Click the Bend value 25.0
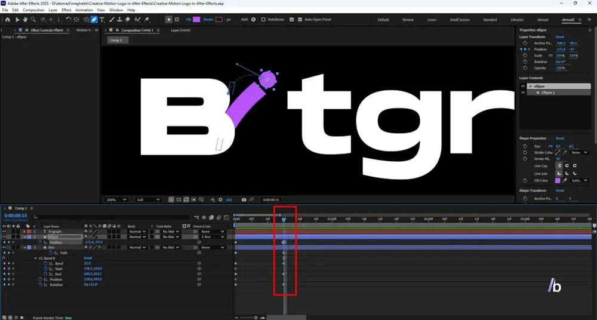The image size is (597, 320). pos(87,264)
